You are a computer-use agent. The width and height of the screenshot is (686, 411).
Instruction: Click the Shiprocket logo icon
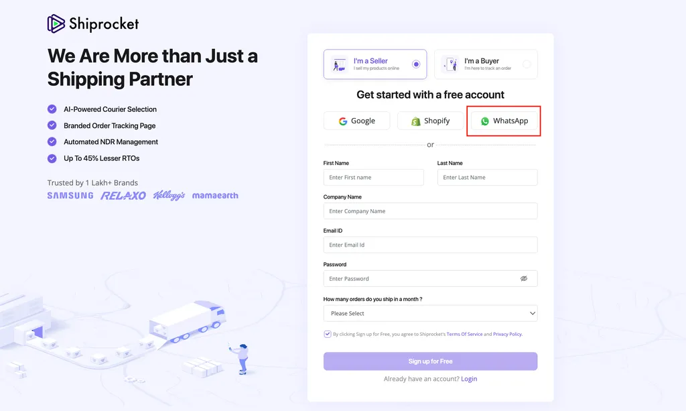coord(56,24)
